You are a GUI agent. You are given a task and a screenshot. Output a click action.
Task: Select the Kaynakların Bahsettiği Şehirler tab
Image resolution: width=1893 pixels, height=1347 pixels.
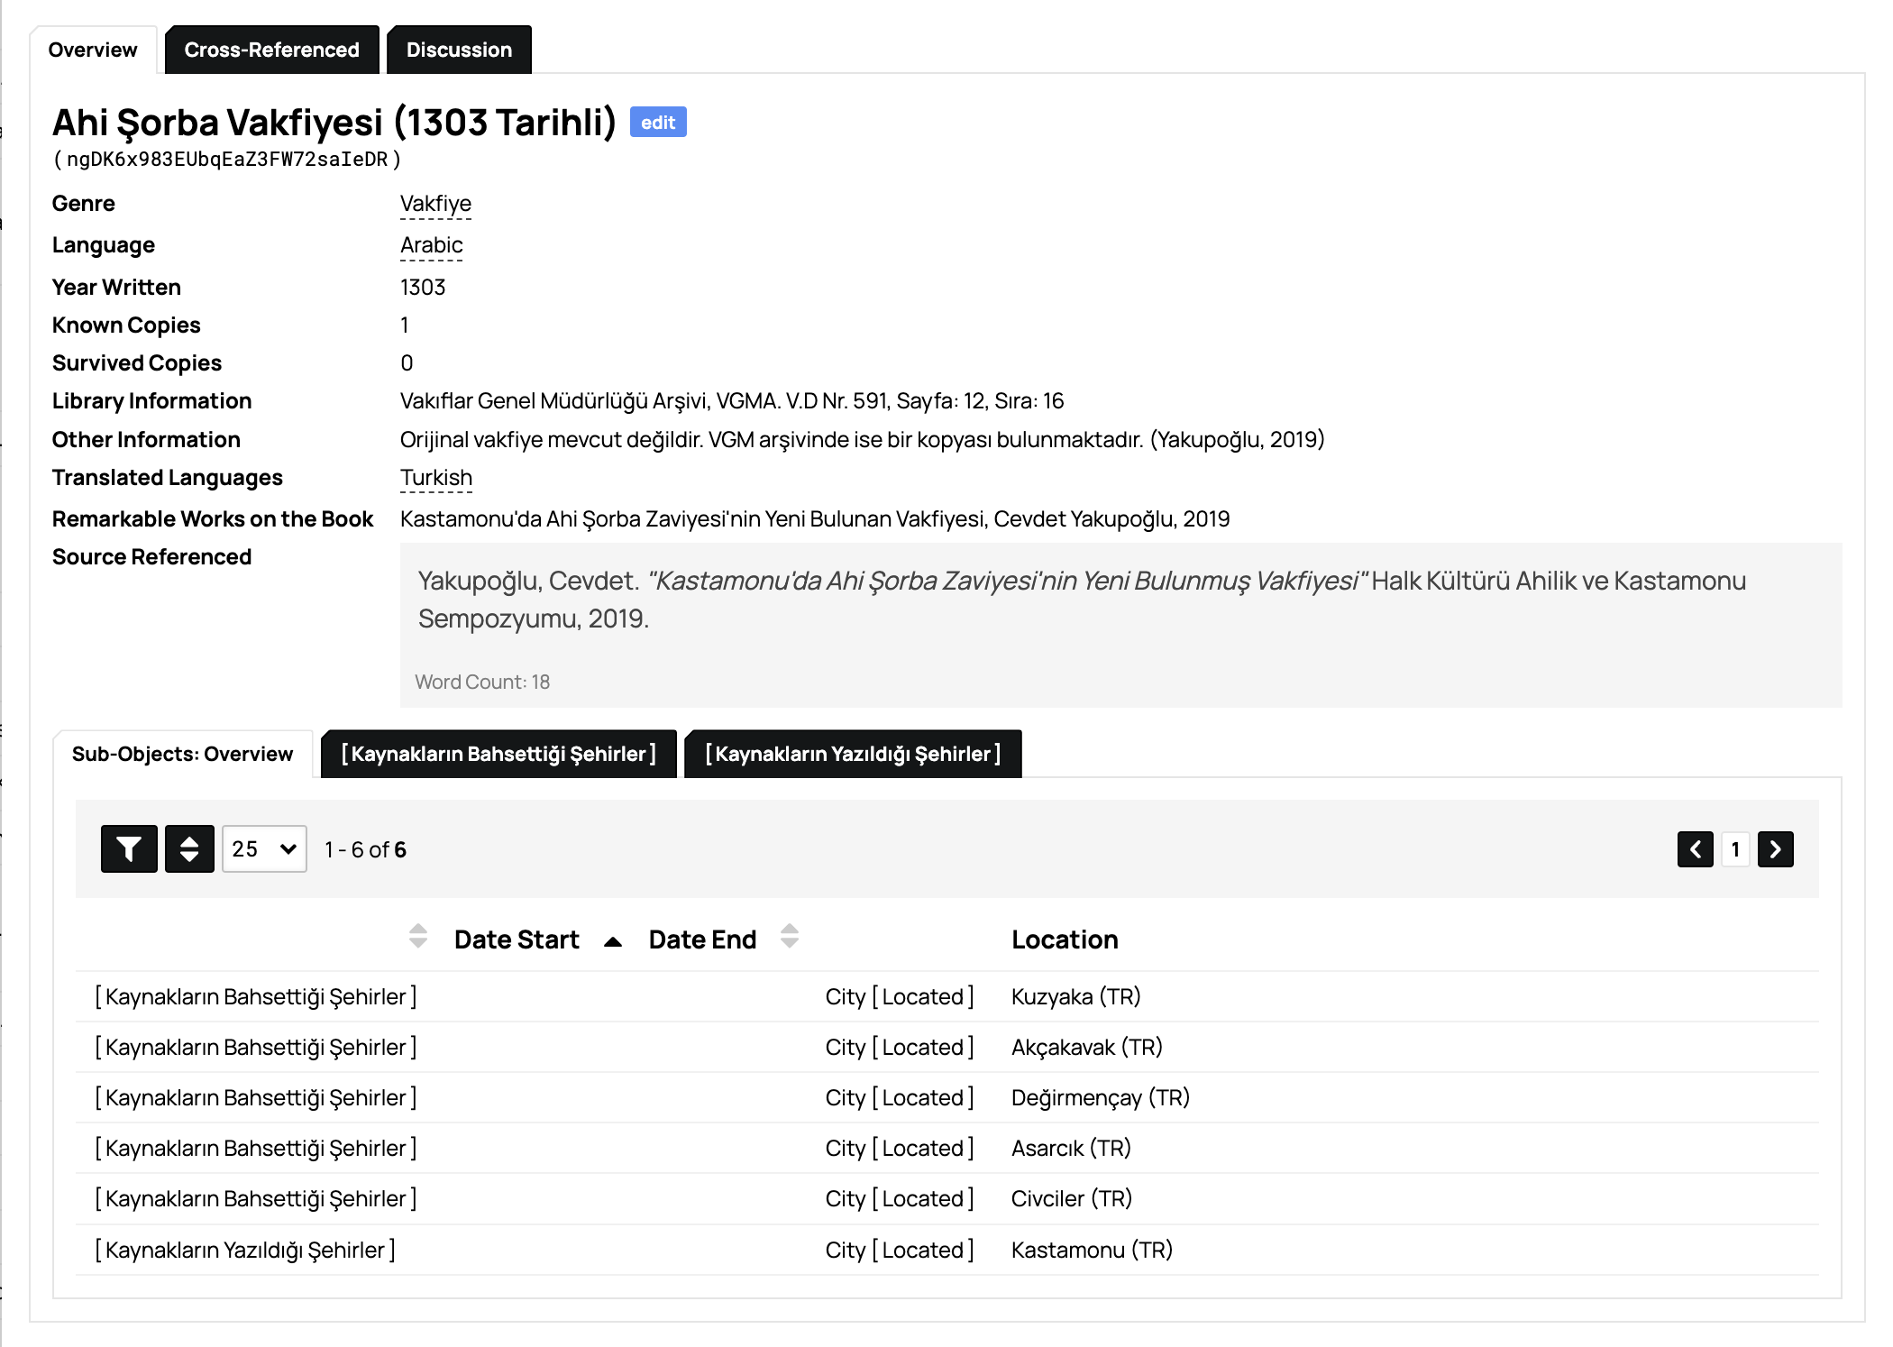[x=498, y=754]
